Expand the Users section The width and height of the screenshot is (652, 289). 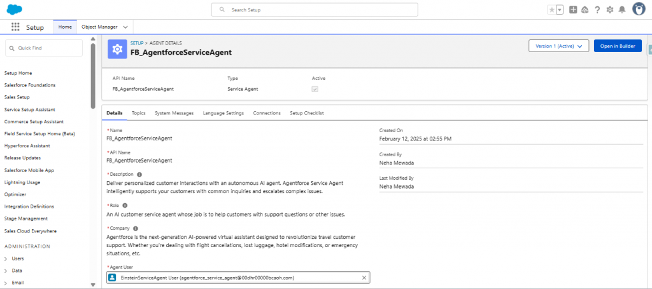pos(6,259)
